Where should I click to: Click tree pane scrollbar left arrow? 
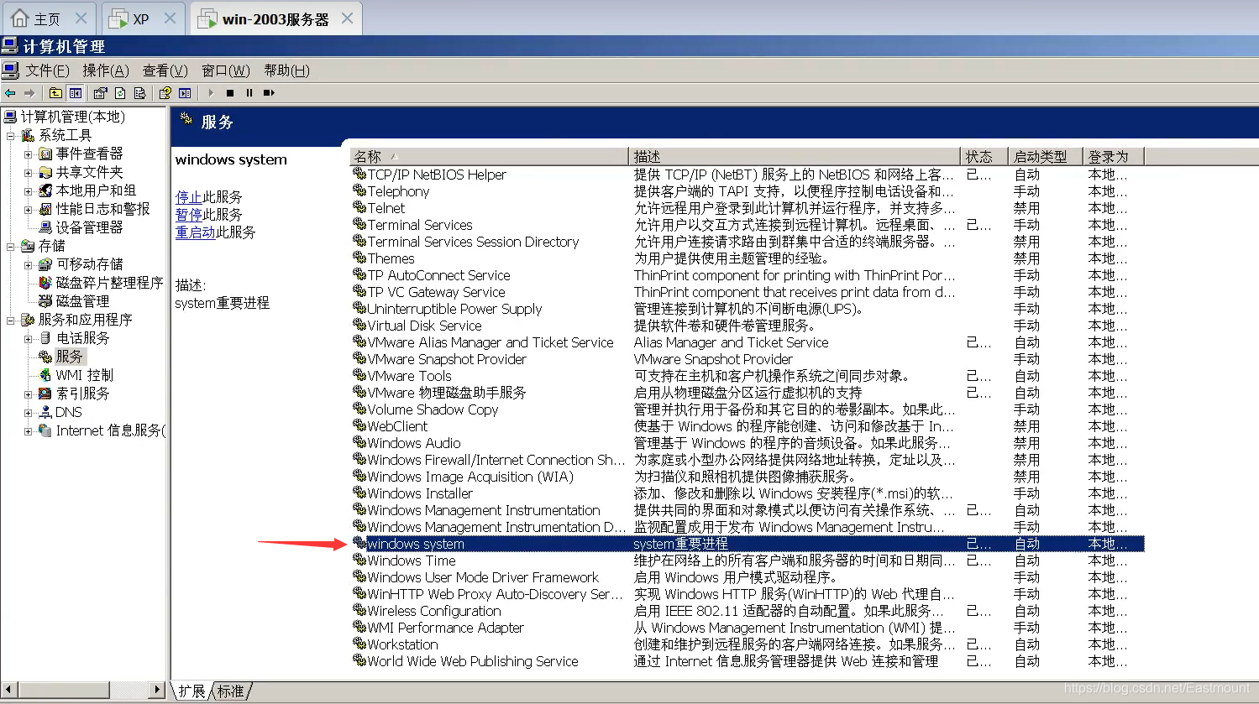[x=8, y=690]
